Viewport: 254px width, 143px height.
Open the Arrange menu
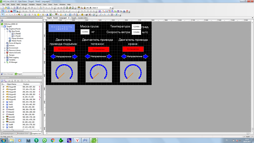pyautogui.click(x=24, y=5)
